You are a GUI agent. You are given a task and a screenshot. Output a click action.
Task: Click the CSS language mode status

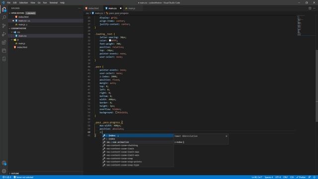coord(292,177)
